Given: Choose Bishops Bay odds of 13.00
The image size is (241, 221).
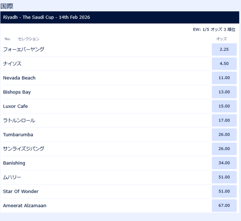Looking at the screenshot, I should coord(224,92).
